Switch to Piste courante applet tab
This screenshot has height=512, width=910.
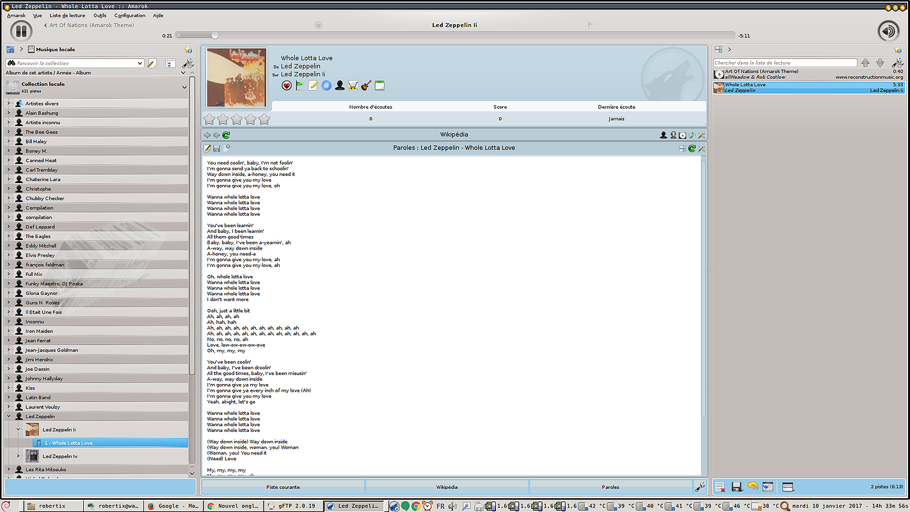click(x=283, y=487)
